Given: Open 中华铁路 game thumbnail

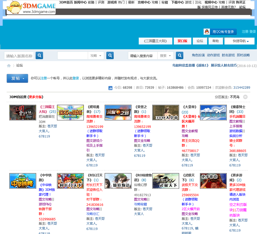Looking at the screenshot, I should (22, 181).
